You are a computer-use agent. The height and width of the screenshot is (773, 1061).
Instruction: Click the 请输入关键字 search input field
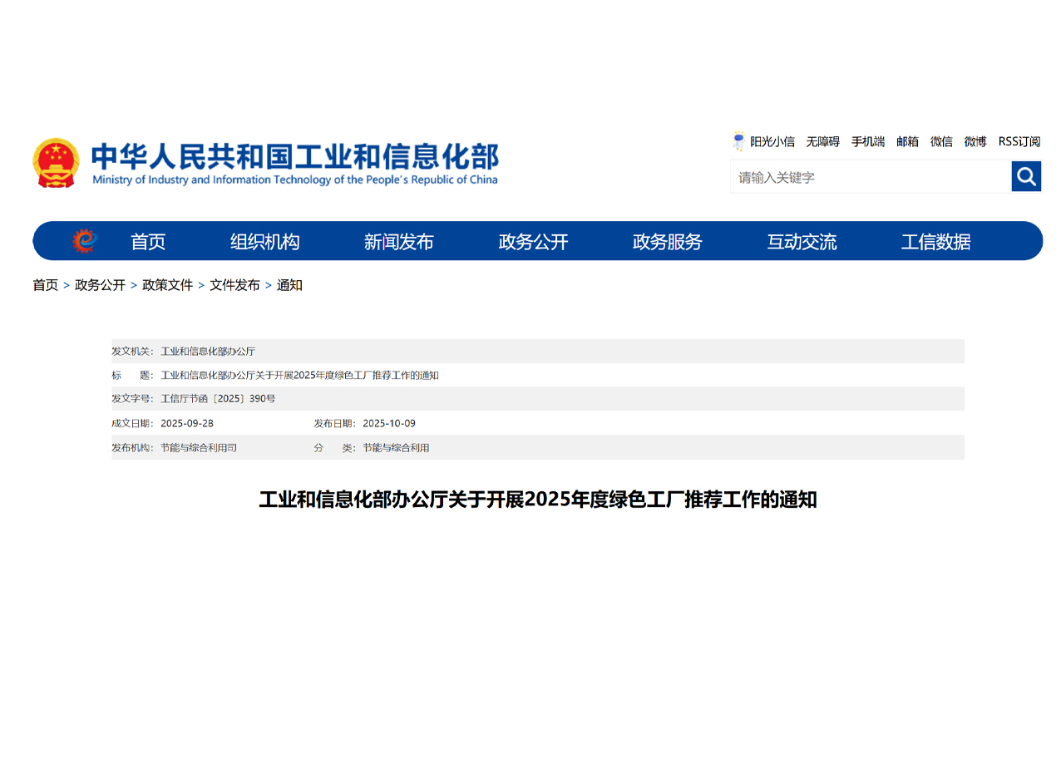869,177
